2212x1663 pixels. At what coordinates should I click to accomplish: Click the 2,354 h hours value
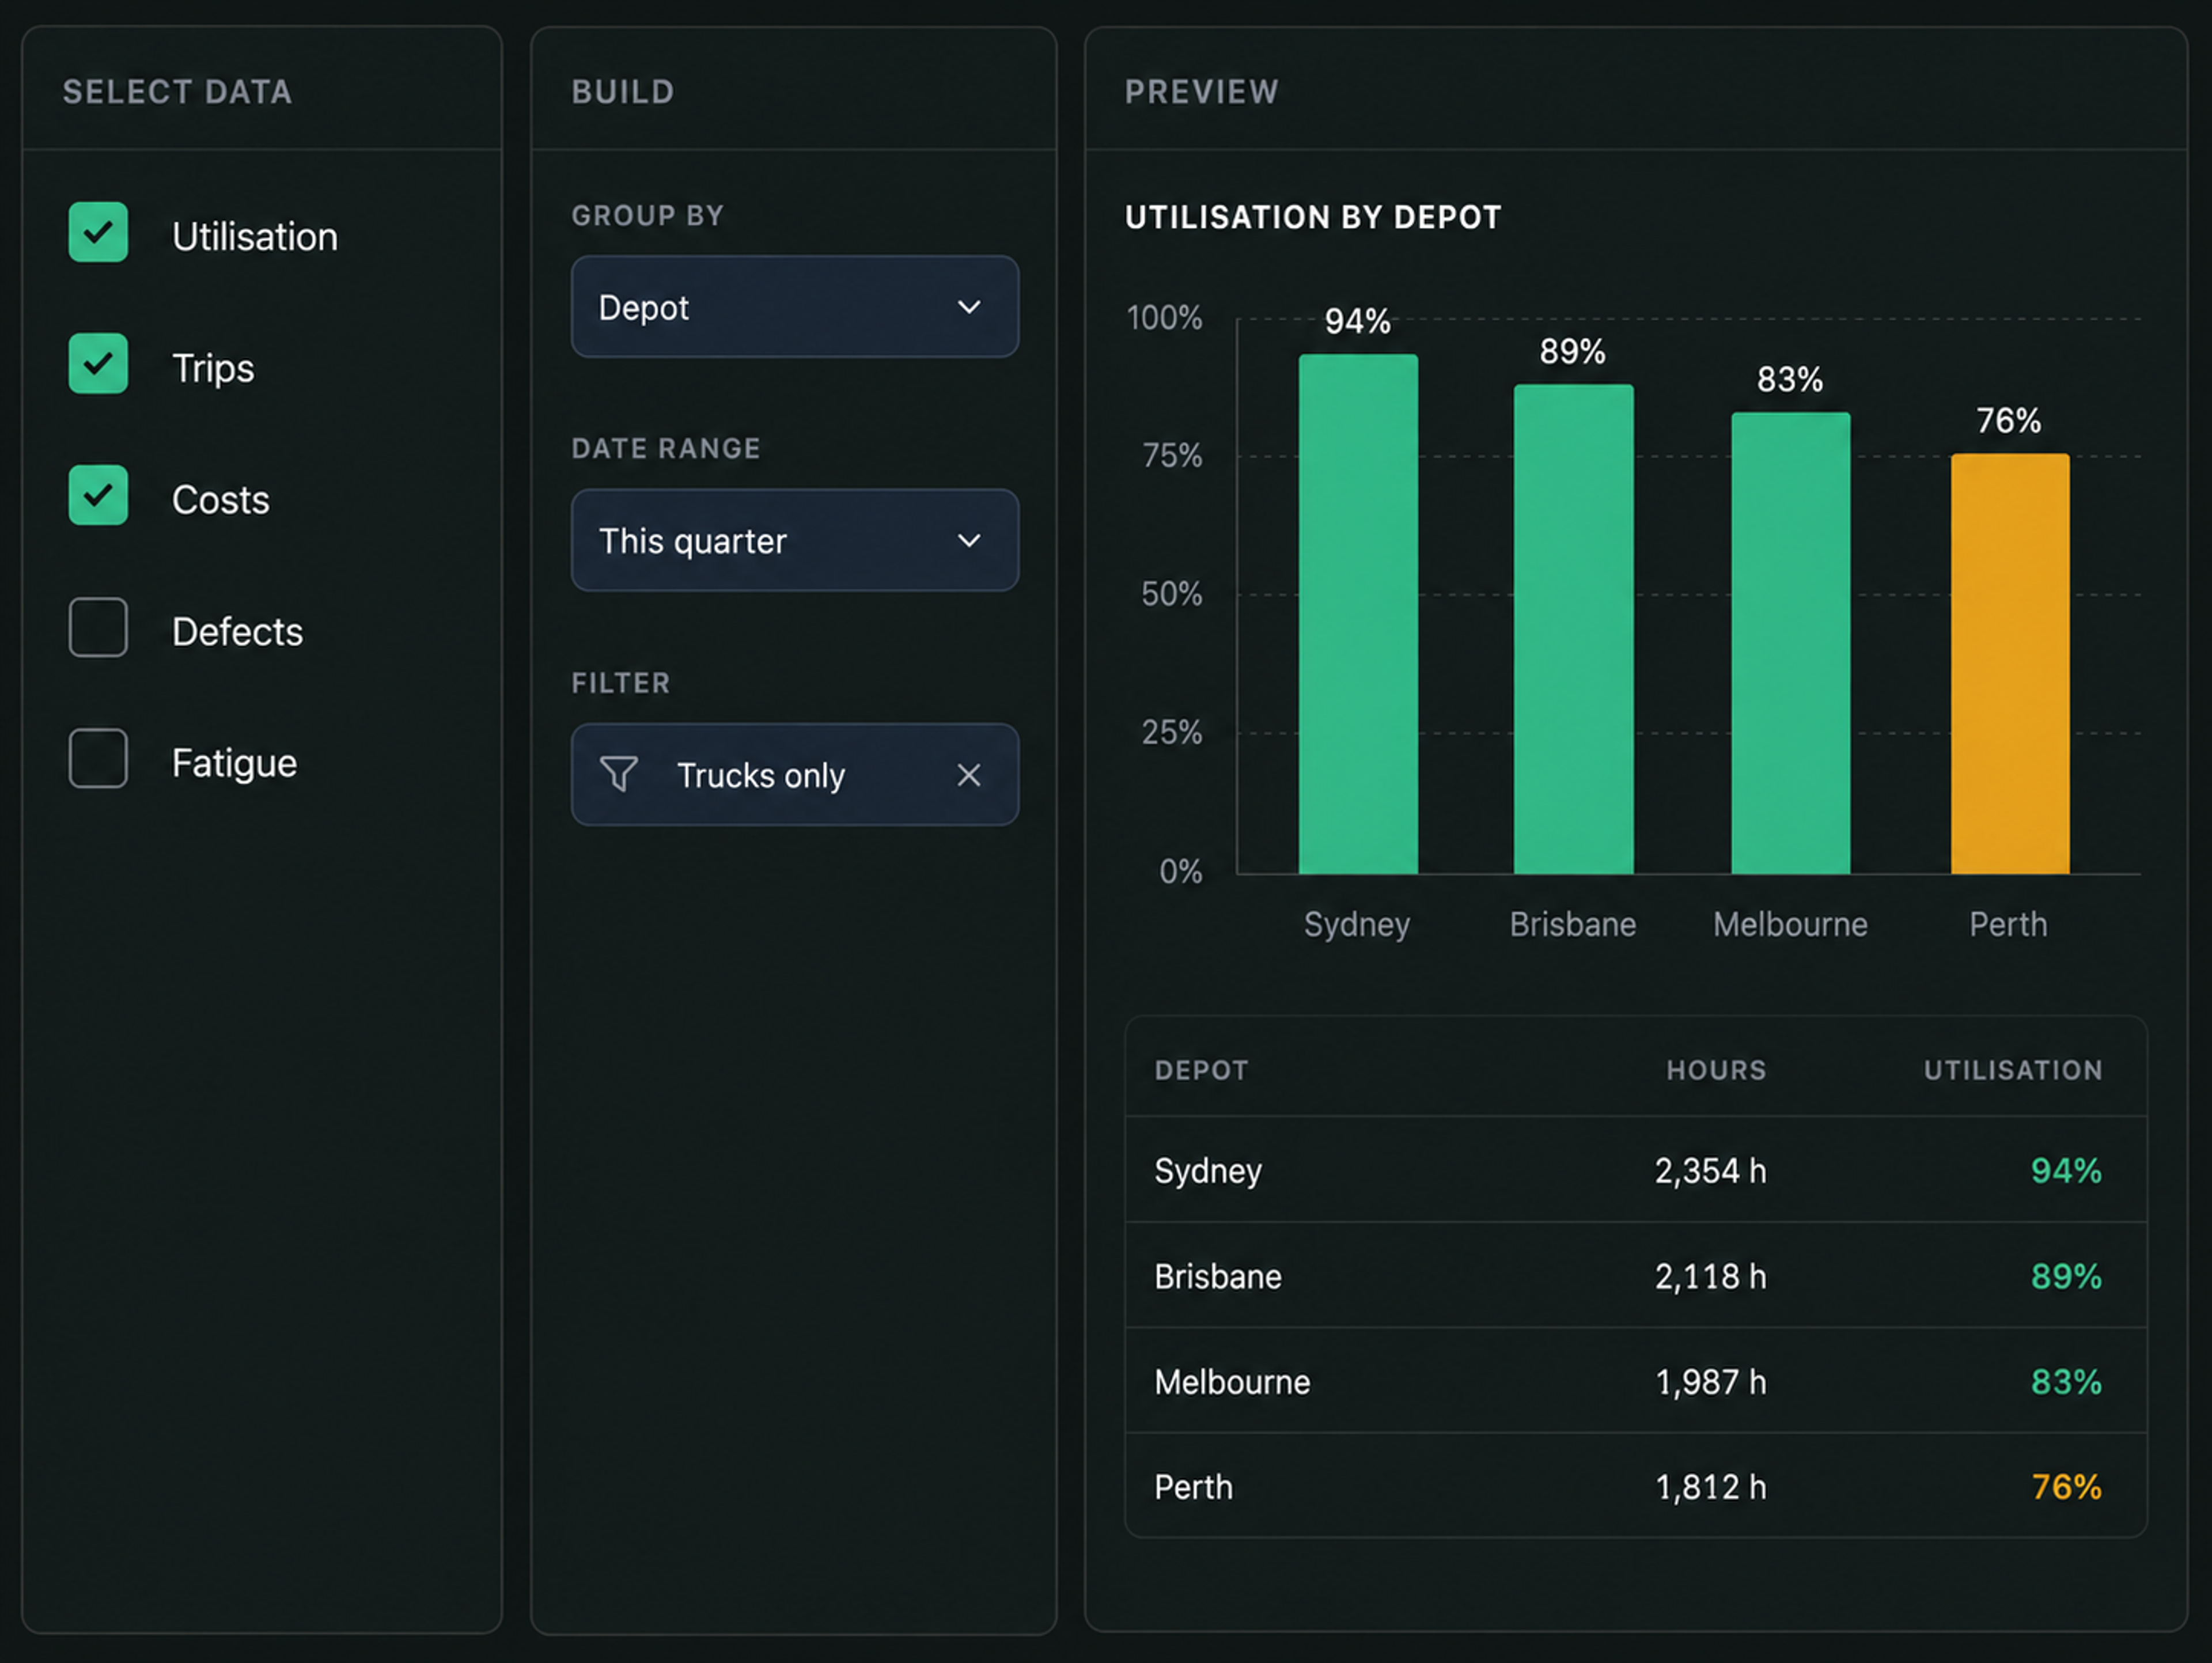point(1710,1171)
